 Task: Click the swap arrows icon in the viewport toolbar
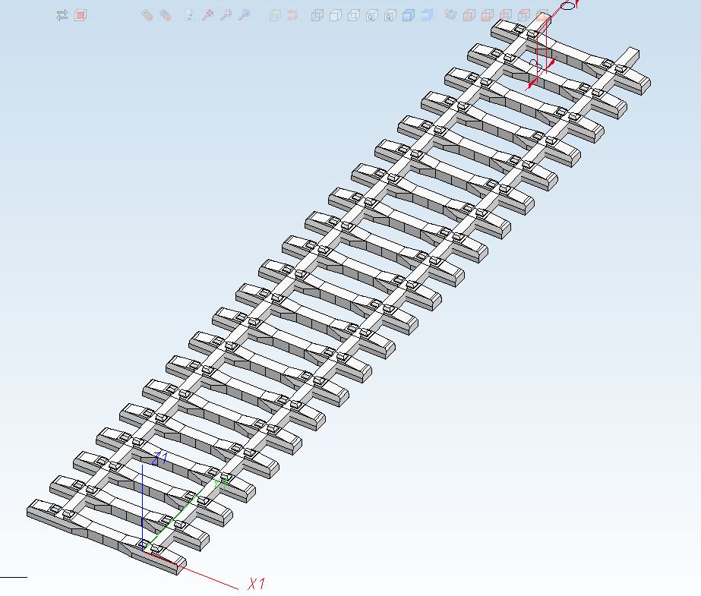coord(62,16)
